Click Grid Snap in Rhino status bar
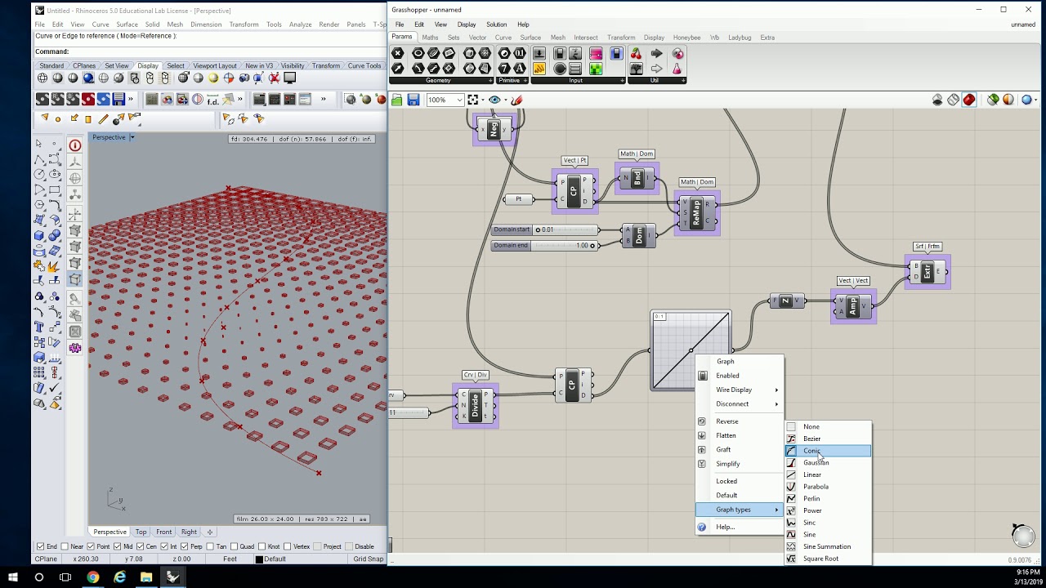 [368, 559]
